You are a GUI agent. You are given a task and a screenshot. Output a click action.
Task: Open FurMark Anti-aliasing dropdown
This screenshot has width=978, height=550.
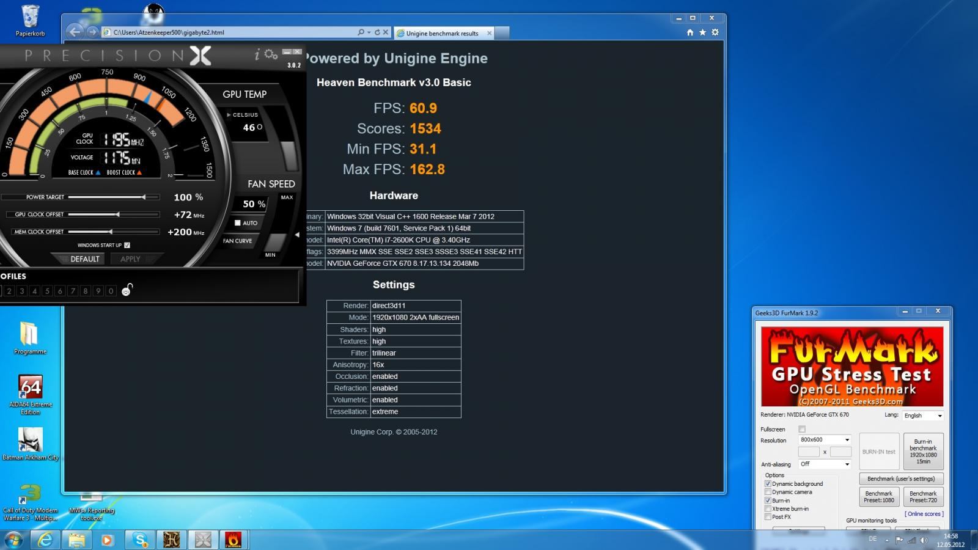(825, 464)
